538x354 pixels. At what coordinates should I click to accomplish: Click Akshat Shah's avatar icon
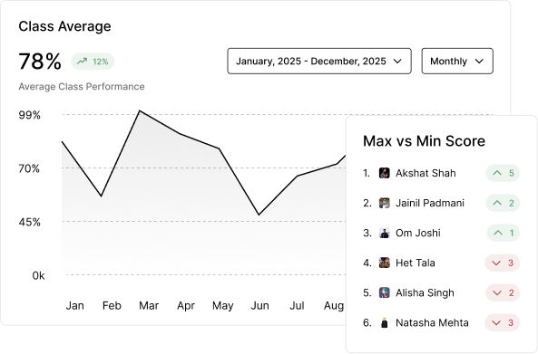coord(385,173)
